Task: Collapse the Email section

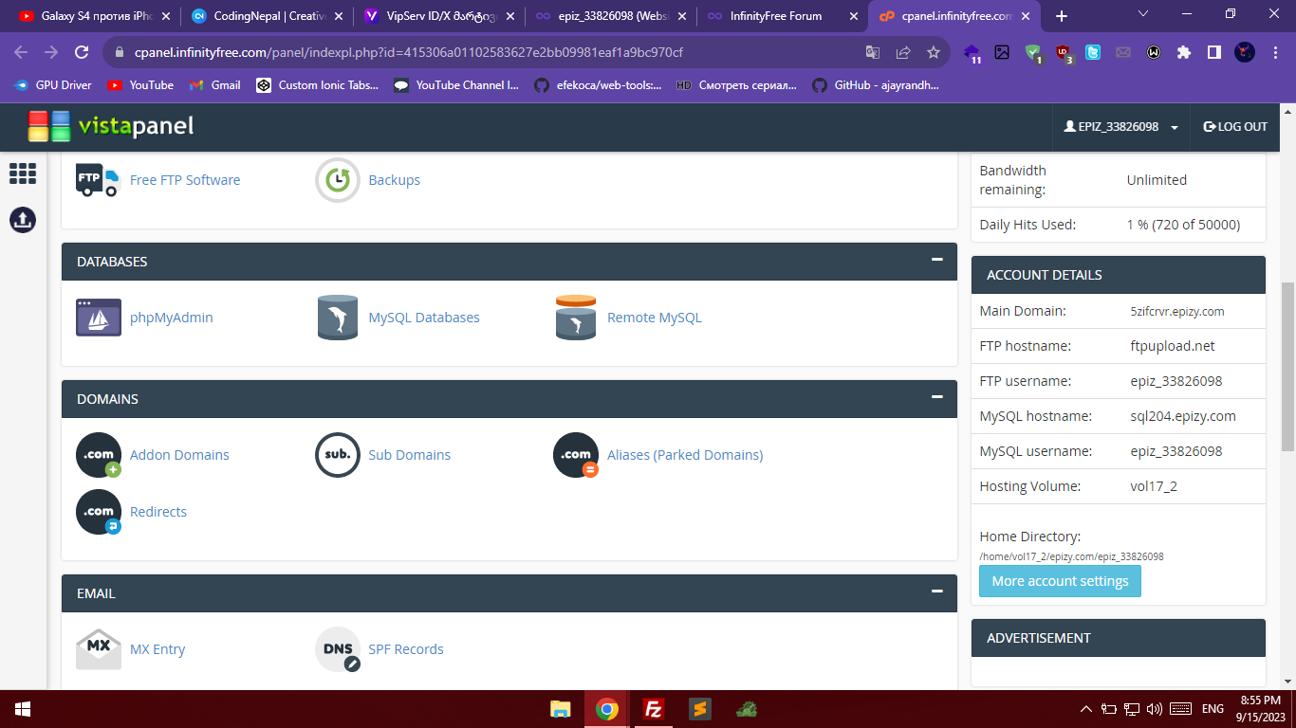Action: 936,591
